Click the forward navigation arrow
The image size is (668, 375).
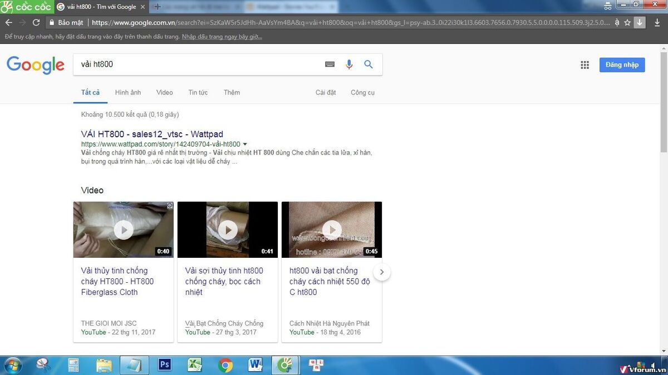(x=22, y=23)
